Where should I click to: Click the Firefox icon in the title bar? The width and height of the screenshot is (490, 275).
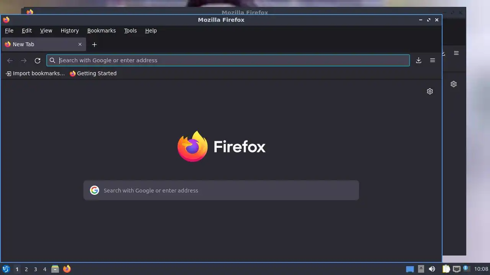[6, 20]
